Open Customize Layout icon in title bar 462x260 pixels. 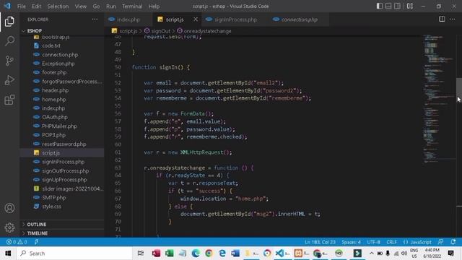coord(410,6)
